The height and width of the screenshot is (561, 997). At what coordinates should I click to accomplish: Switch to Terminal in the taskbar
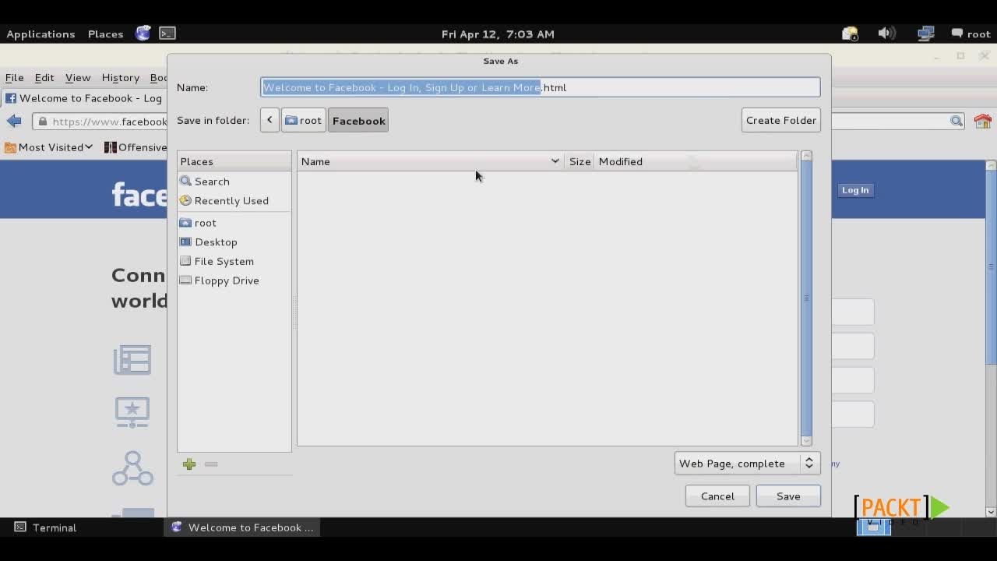[x=46, y=527]
